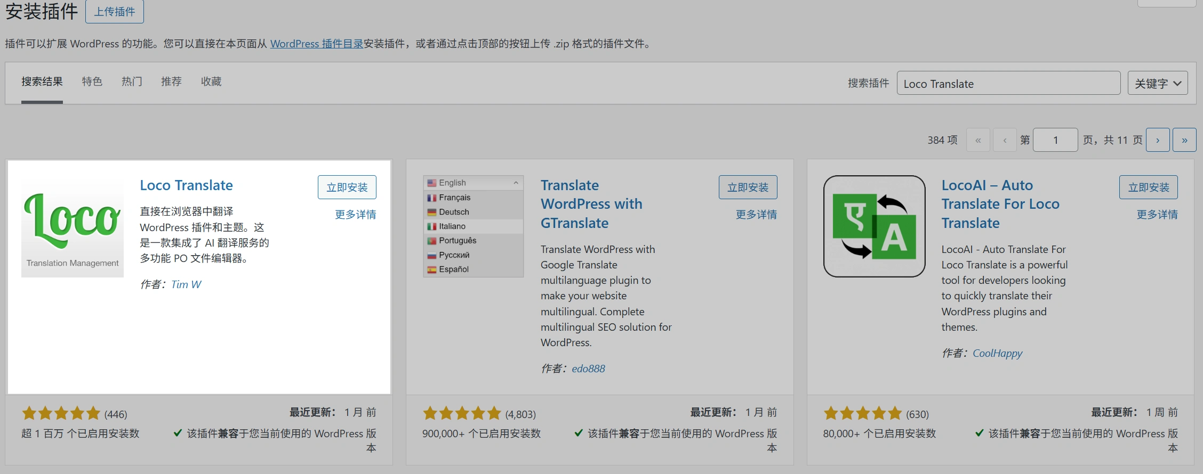Open 更多详情 for LocoAI
The width and height of the screenshot is (1203, 474).
click(x=1157, y=215)
